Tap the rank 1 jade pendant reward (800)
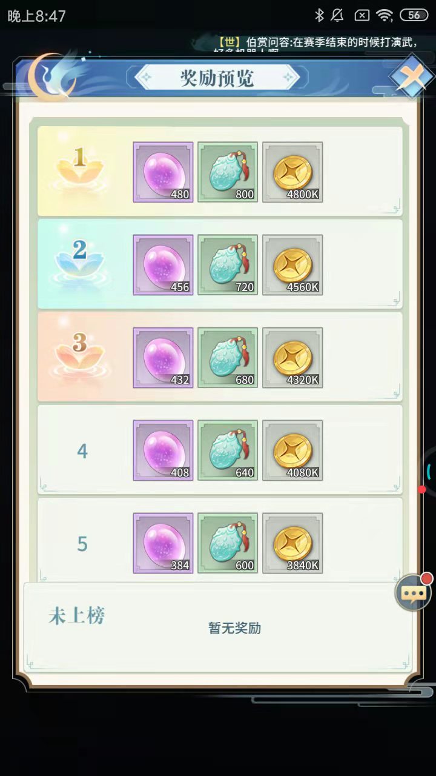Image resolution: width=436 pixels, height=776 pixels. pyautogui.click(x=228, y=172)
